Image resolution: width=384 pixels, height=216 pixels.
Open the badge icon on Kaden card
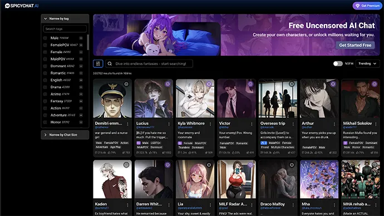[126, 165]
